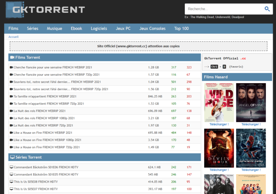Click the Films Torrent header camera icon
This screenshot has height=194, width=276.
12,57
